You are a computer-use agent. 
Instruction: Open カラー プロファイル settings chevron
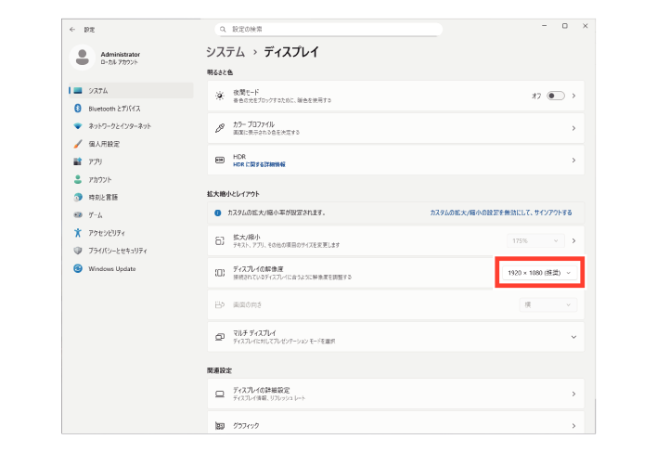click(573, 128)
